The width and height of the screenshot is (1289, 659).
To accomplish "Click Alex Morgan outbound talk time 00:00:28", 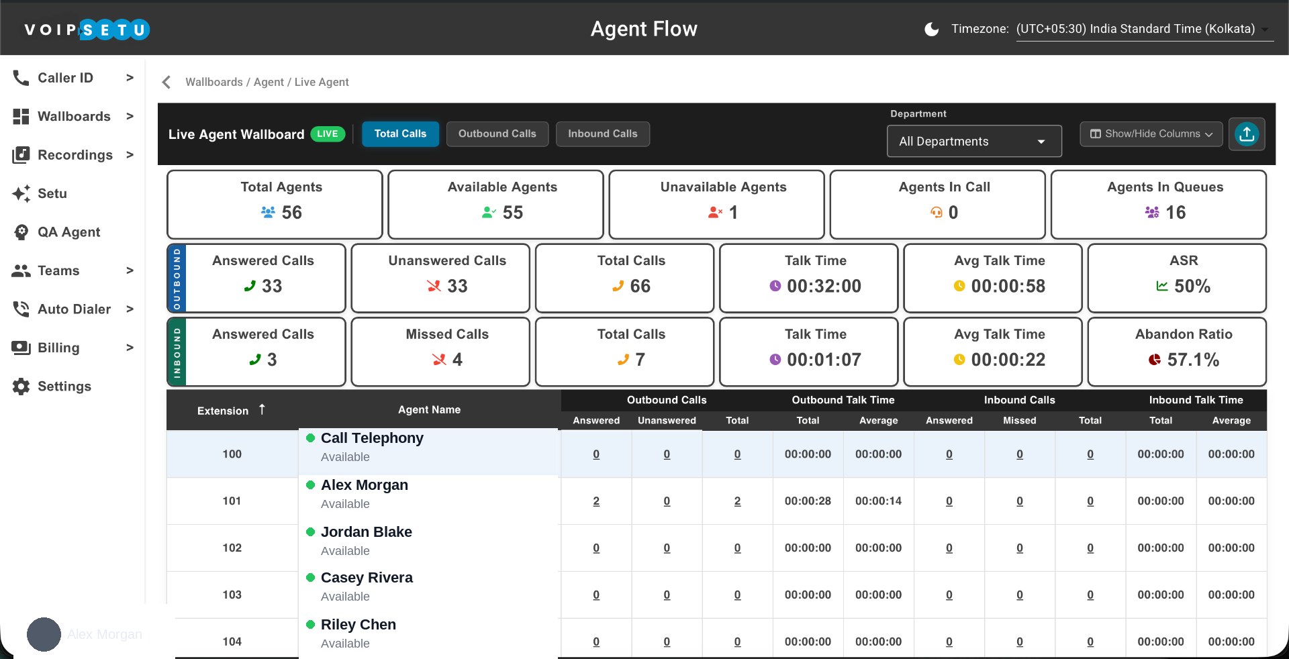I will 808,501.
